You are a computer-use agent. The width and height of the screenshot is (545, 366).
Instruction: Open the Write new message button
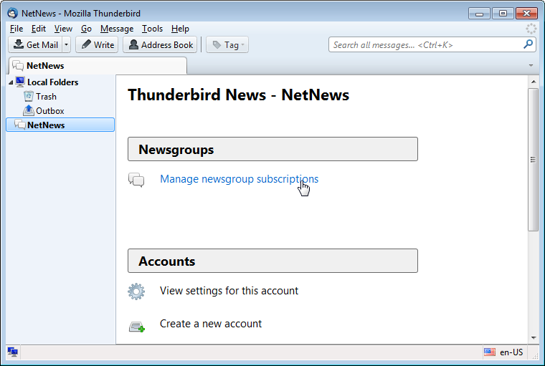(x=97, y=44)
